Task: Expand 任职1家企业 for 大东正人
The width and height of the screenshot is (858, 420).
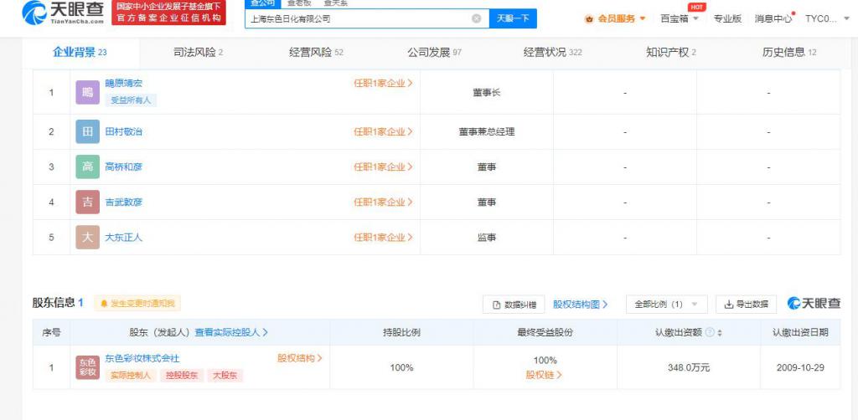Action: coord(383,238)
